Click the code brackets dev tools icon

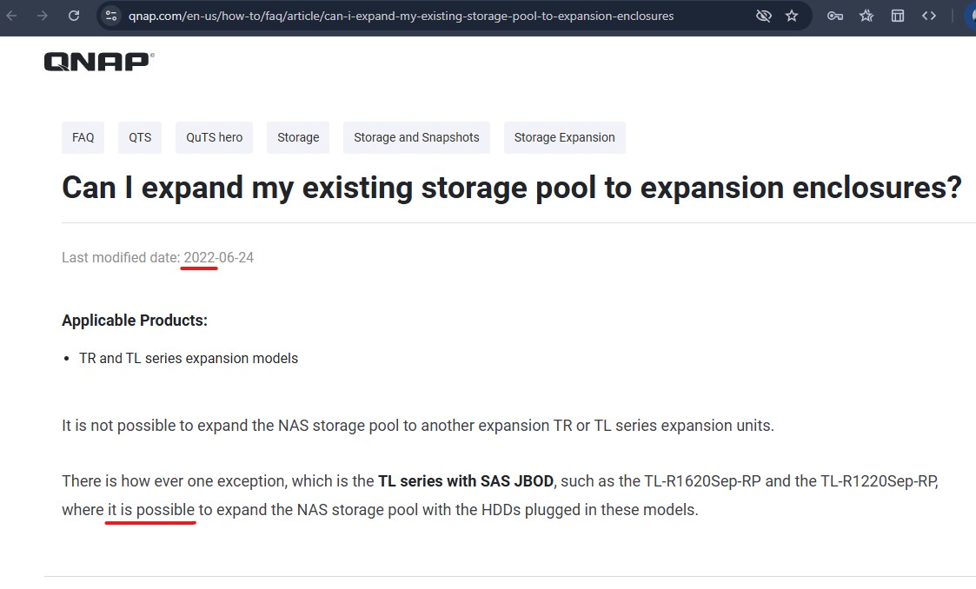tap(929, 16)
